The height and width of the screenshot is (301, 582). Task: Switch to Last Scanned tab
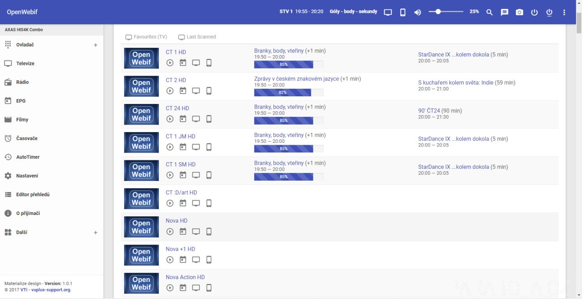pyautogui.click(x=197, y=37)
